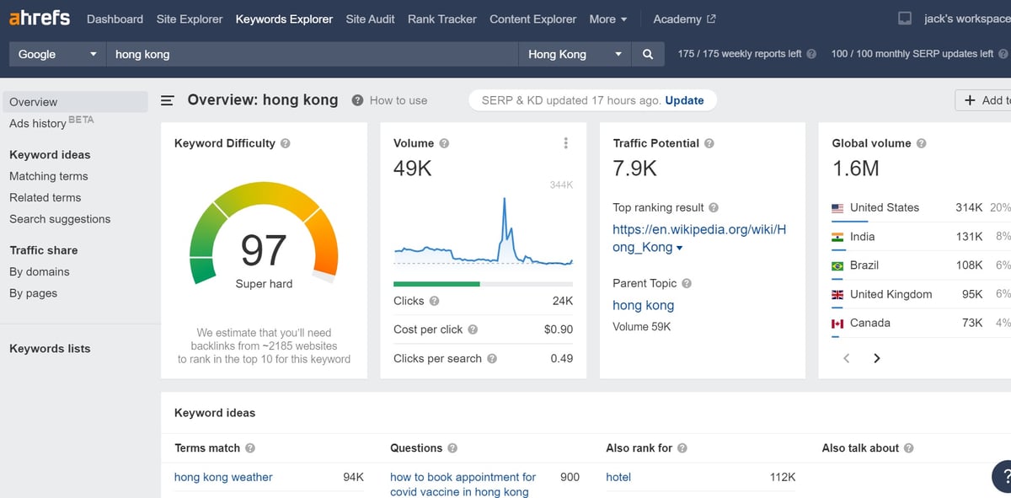
Task: Open the Hong Kong country dropdown
Action: point(575,54)
